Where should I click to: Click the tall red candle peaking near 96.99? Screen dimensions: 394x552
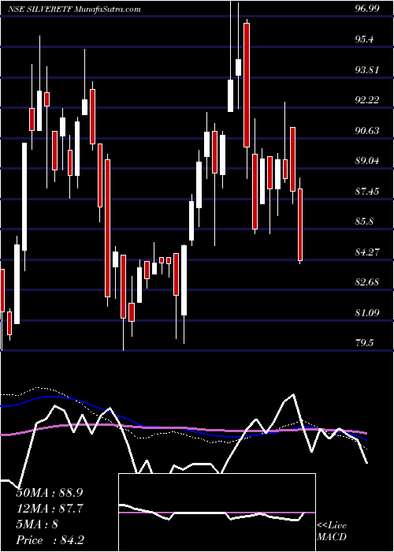point(247,85)
